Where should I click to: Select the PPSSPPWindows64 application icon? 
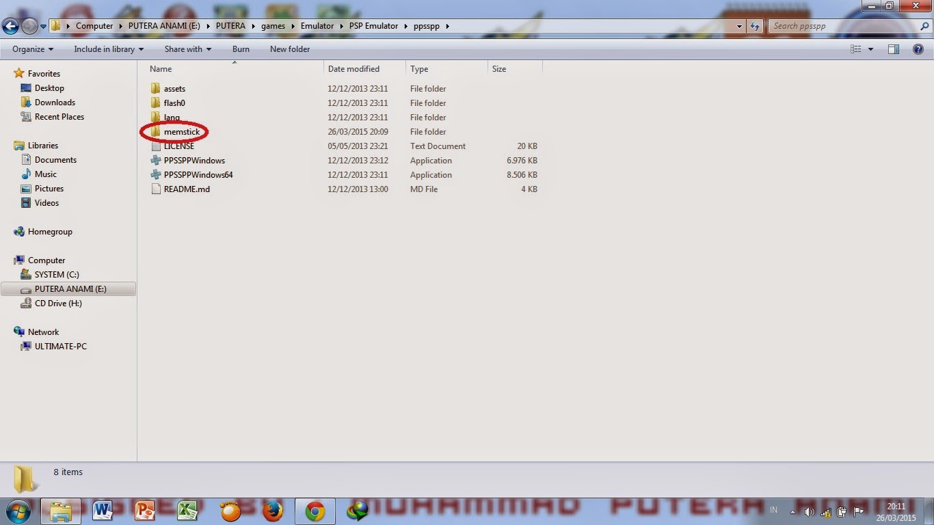click(x=155, y=175)
